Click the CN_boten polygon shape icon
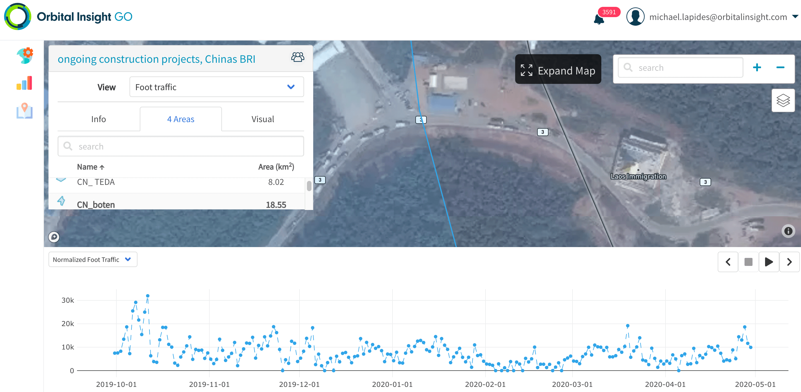The height and width of the screenshot is (392, 801). click(61, 201)
